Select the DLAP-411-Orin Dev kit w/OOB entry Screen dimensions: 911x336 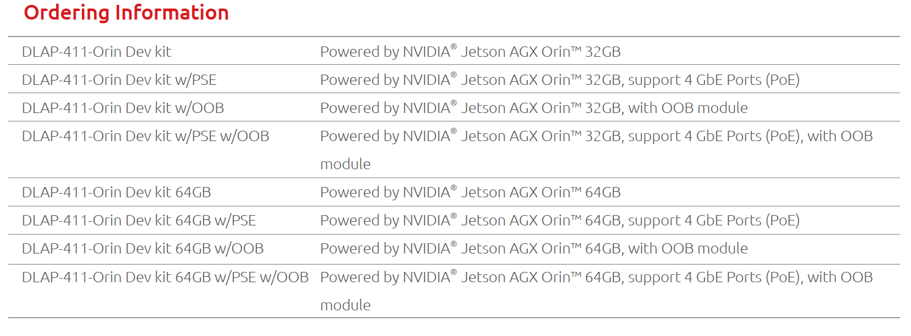click(123, 108)
